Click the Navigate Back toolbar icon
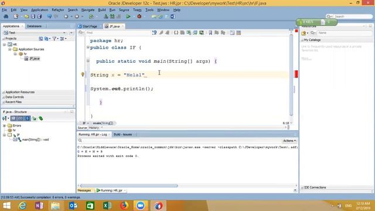 (66, 16)
